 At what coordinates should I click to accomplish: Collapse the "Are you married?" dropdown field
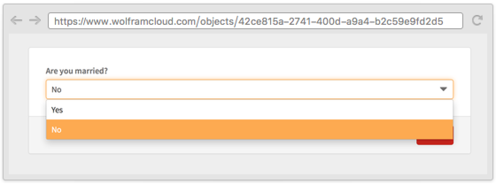point(248,89)
